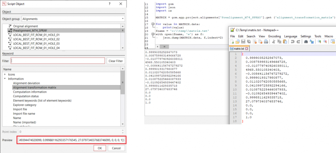Collapse the with-block fold marker at line 20

click(153, 34)
